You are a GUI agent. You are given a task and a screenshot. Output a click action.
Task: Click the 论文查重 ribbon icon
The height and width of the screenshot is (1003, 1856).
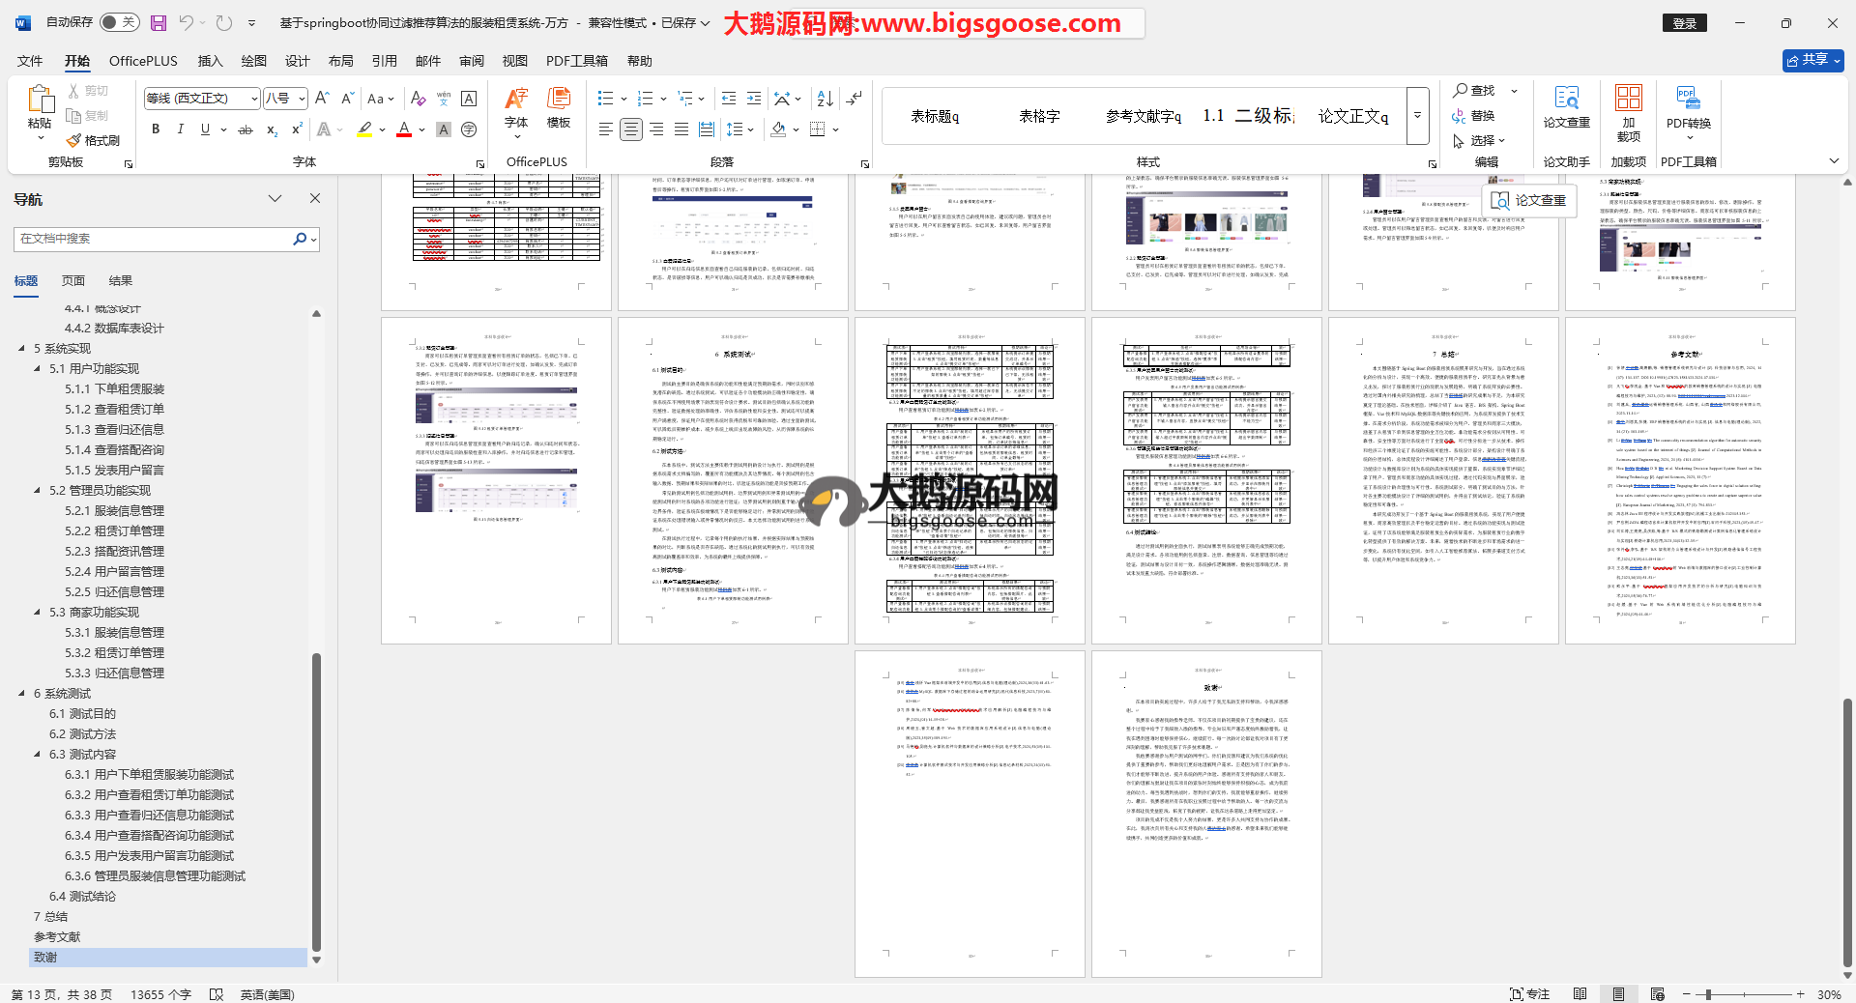[1566, 106]
